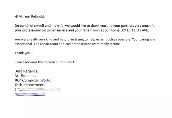
Task: Click the smudged-out surname after Ari
Action: (29, 76)
